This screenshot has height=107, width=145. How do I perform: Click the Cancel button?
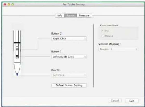click(x=115, y=101)
